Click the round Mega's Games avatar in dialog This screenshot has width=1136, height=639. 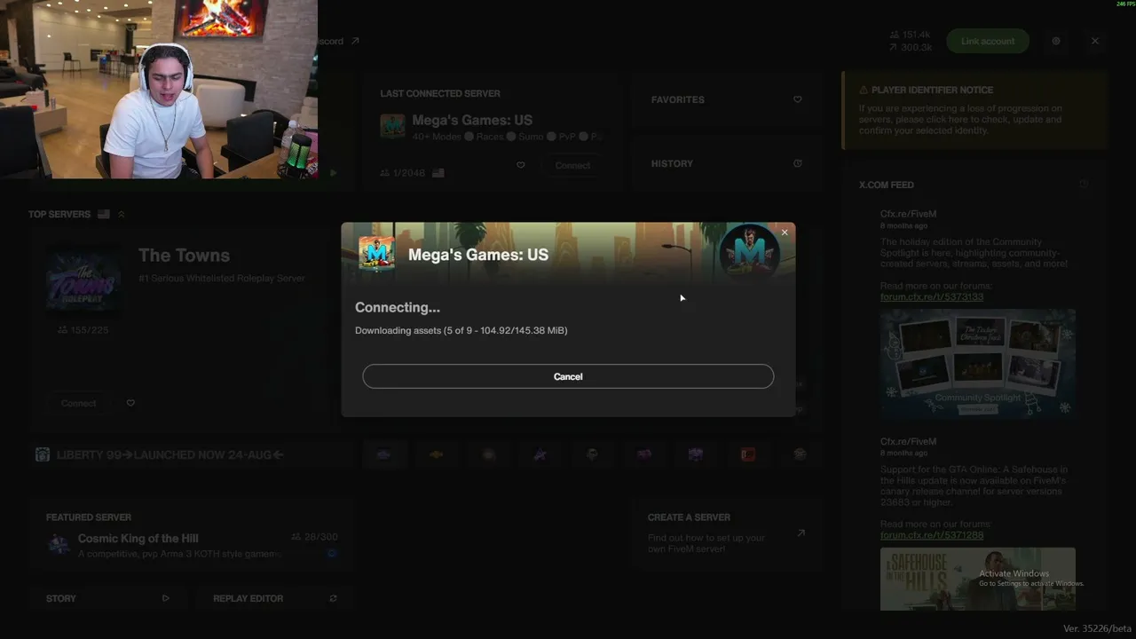pos(749,251)
